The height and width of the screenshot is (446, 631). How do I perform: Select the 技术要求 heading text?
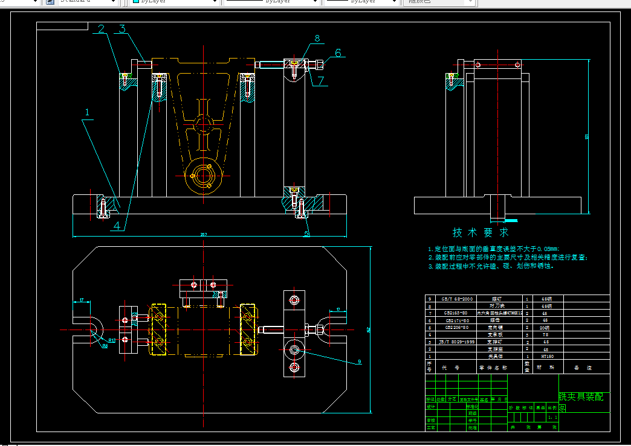tap(481, 232)
